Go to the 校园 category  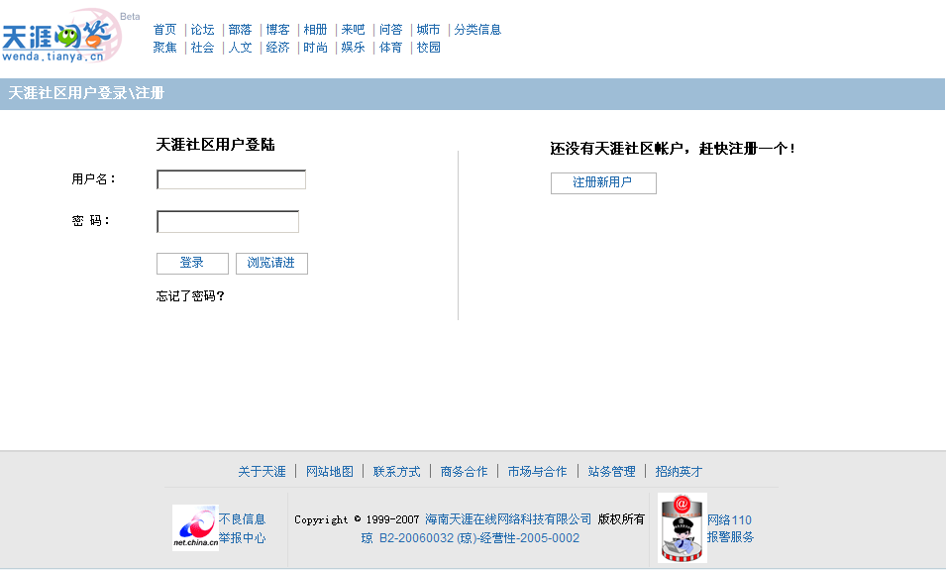click(x=428, y=48)
